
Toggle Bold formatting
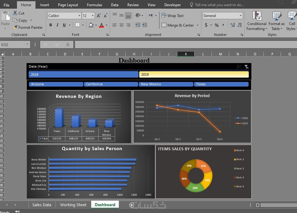point(51,25)
